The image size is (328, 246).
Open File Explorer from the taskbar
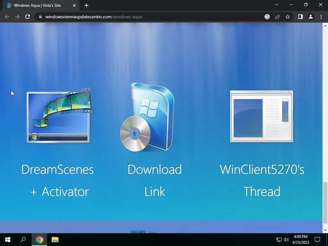coord(55,240)
